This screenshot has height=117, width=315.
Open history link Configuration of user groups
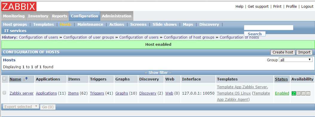88,37
